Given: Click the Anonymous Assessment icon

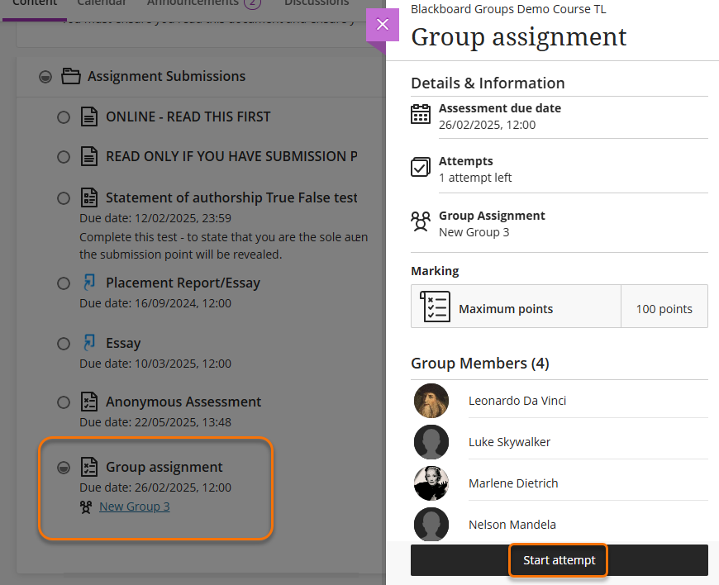Looking at the screenshot, I should pos(88,402).
